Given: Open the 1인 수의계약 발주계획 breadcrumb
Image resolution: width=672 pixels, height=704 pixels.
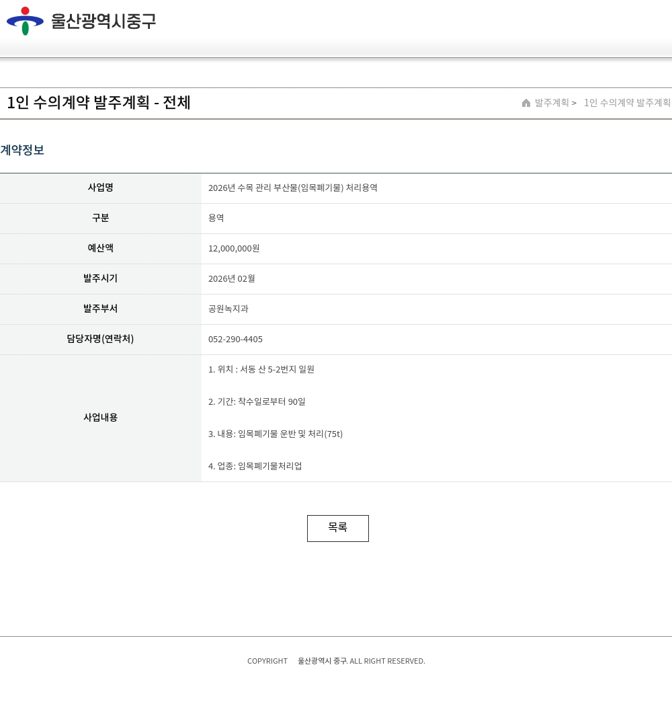Looking at the screenshot, I should click(x=627, y=103).
